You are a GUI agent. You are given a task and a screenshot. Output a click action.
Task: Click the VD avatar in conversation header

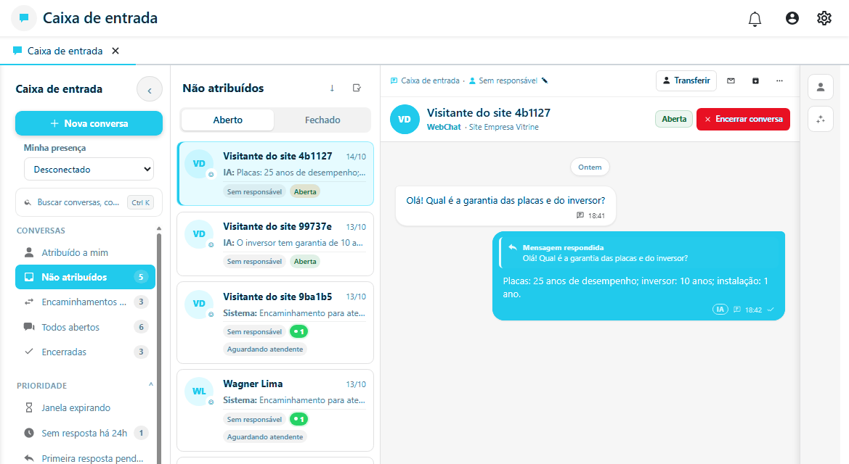coord(405,120)
